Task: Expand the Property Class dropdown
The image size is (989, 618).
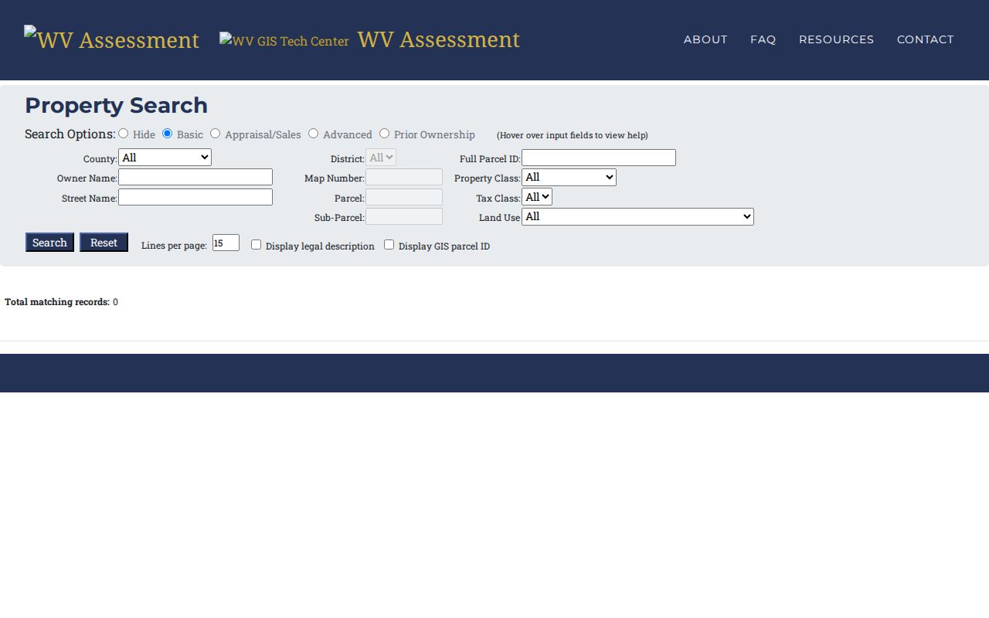Action: pyautogui.click(x=569, y=178)
